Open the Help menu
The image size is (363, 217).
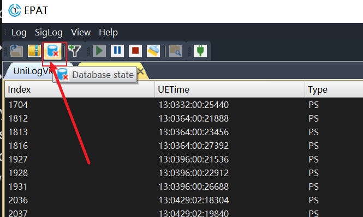click(108, 32)
